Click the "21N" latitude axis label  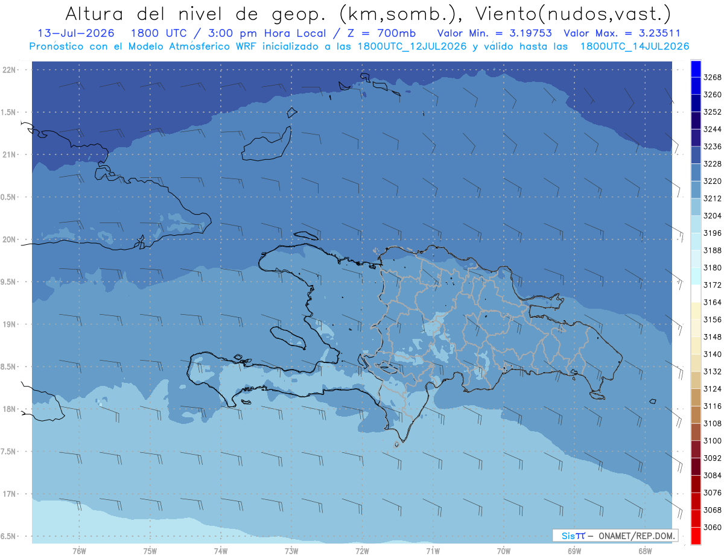tap(10, 154)
